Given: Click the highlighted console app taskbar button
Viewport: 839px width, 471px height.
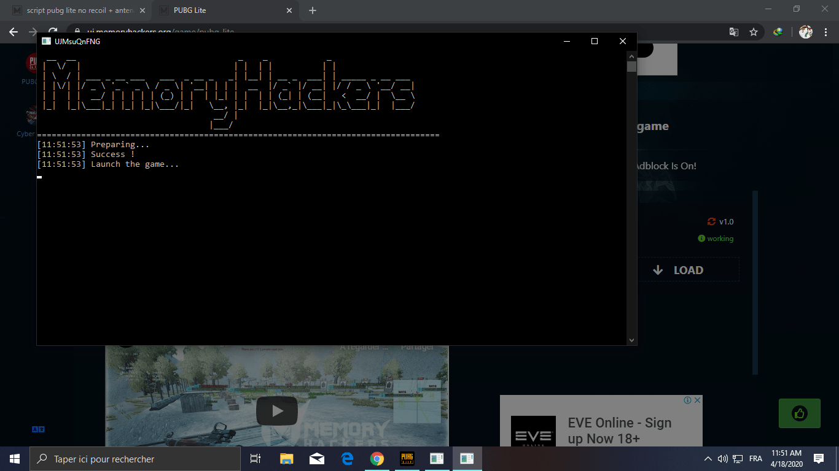Looking at the screenshot, I should click(x=467, y=459).
